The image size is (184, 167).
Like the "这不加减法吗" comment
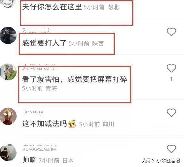point(172,112)
